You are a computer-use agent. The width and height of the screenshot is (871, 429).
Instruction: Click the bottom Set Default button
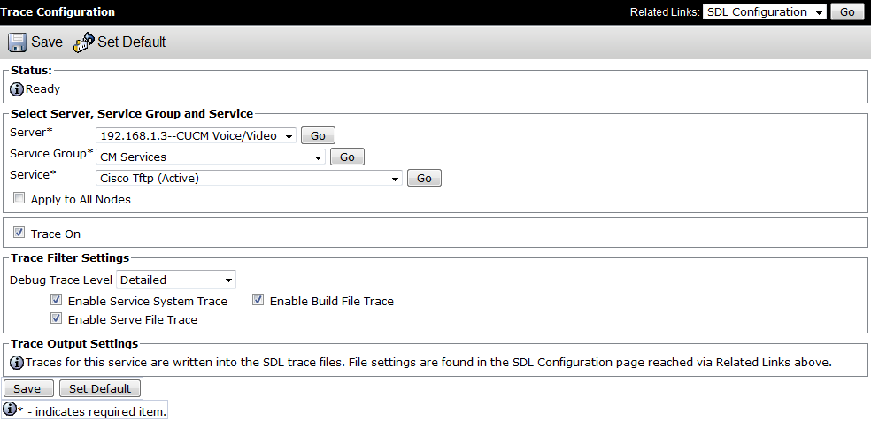click(x=100, y=388)
